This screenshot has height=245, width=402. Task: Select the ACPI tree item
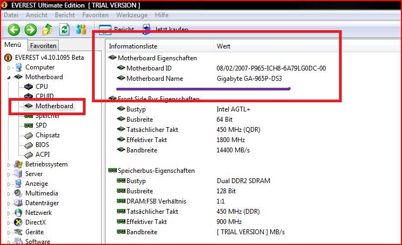(43, 155)
